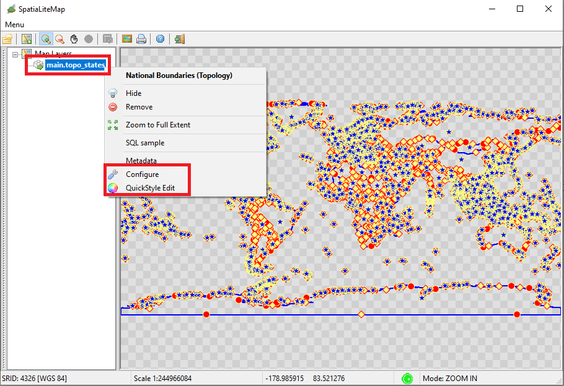Click the red remove icon in context menu
The width and height of the screenshot is (564, 386).
click(x=113, y=107)
